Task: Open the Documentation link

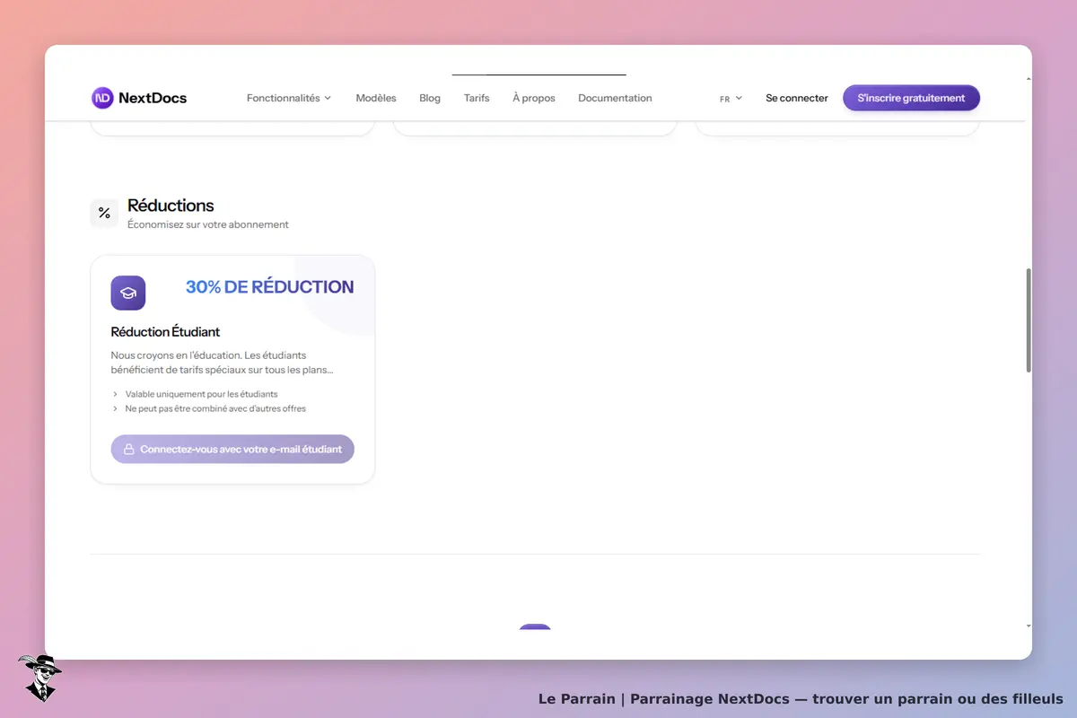Action: point(615,98)
